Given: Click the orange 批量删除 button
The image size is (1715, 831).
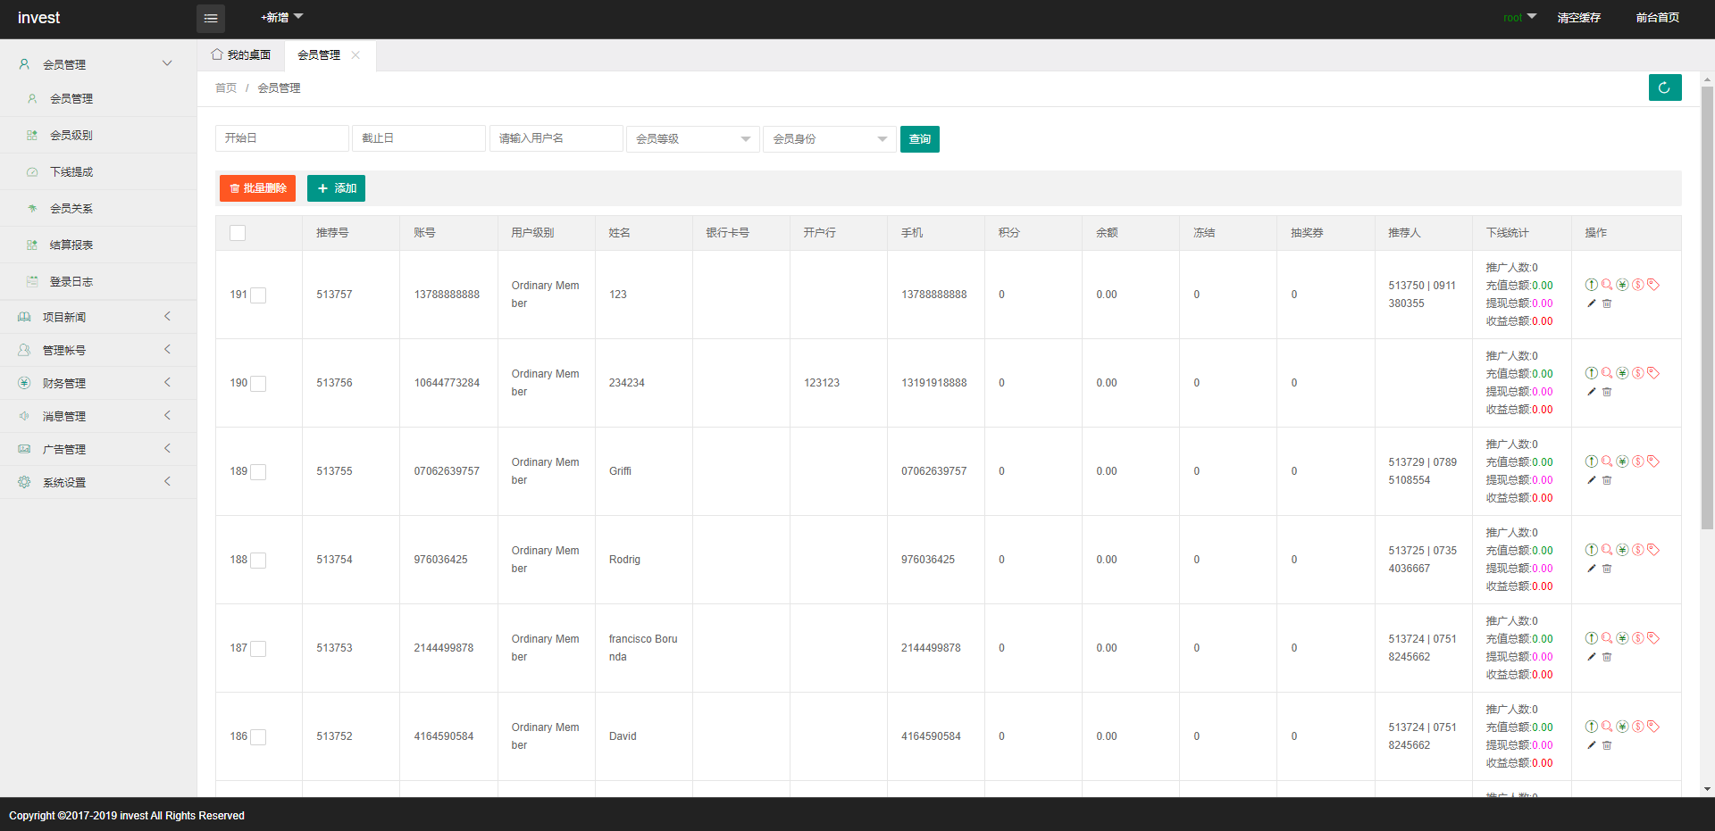Looking at the screenshot, I should point(257,188).
